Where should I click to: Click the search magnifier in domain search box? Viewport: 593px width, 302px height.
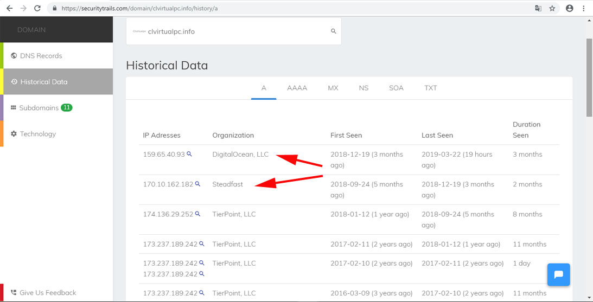[334, 31]
